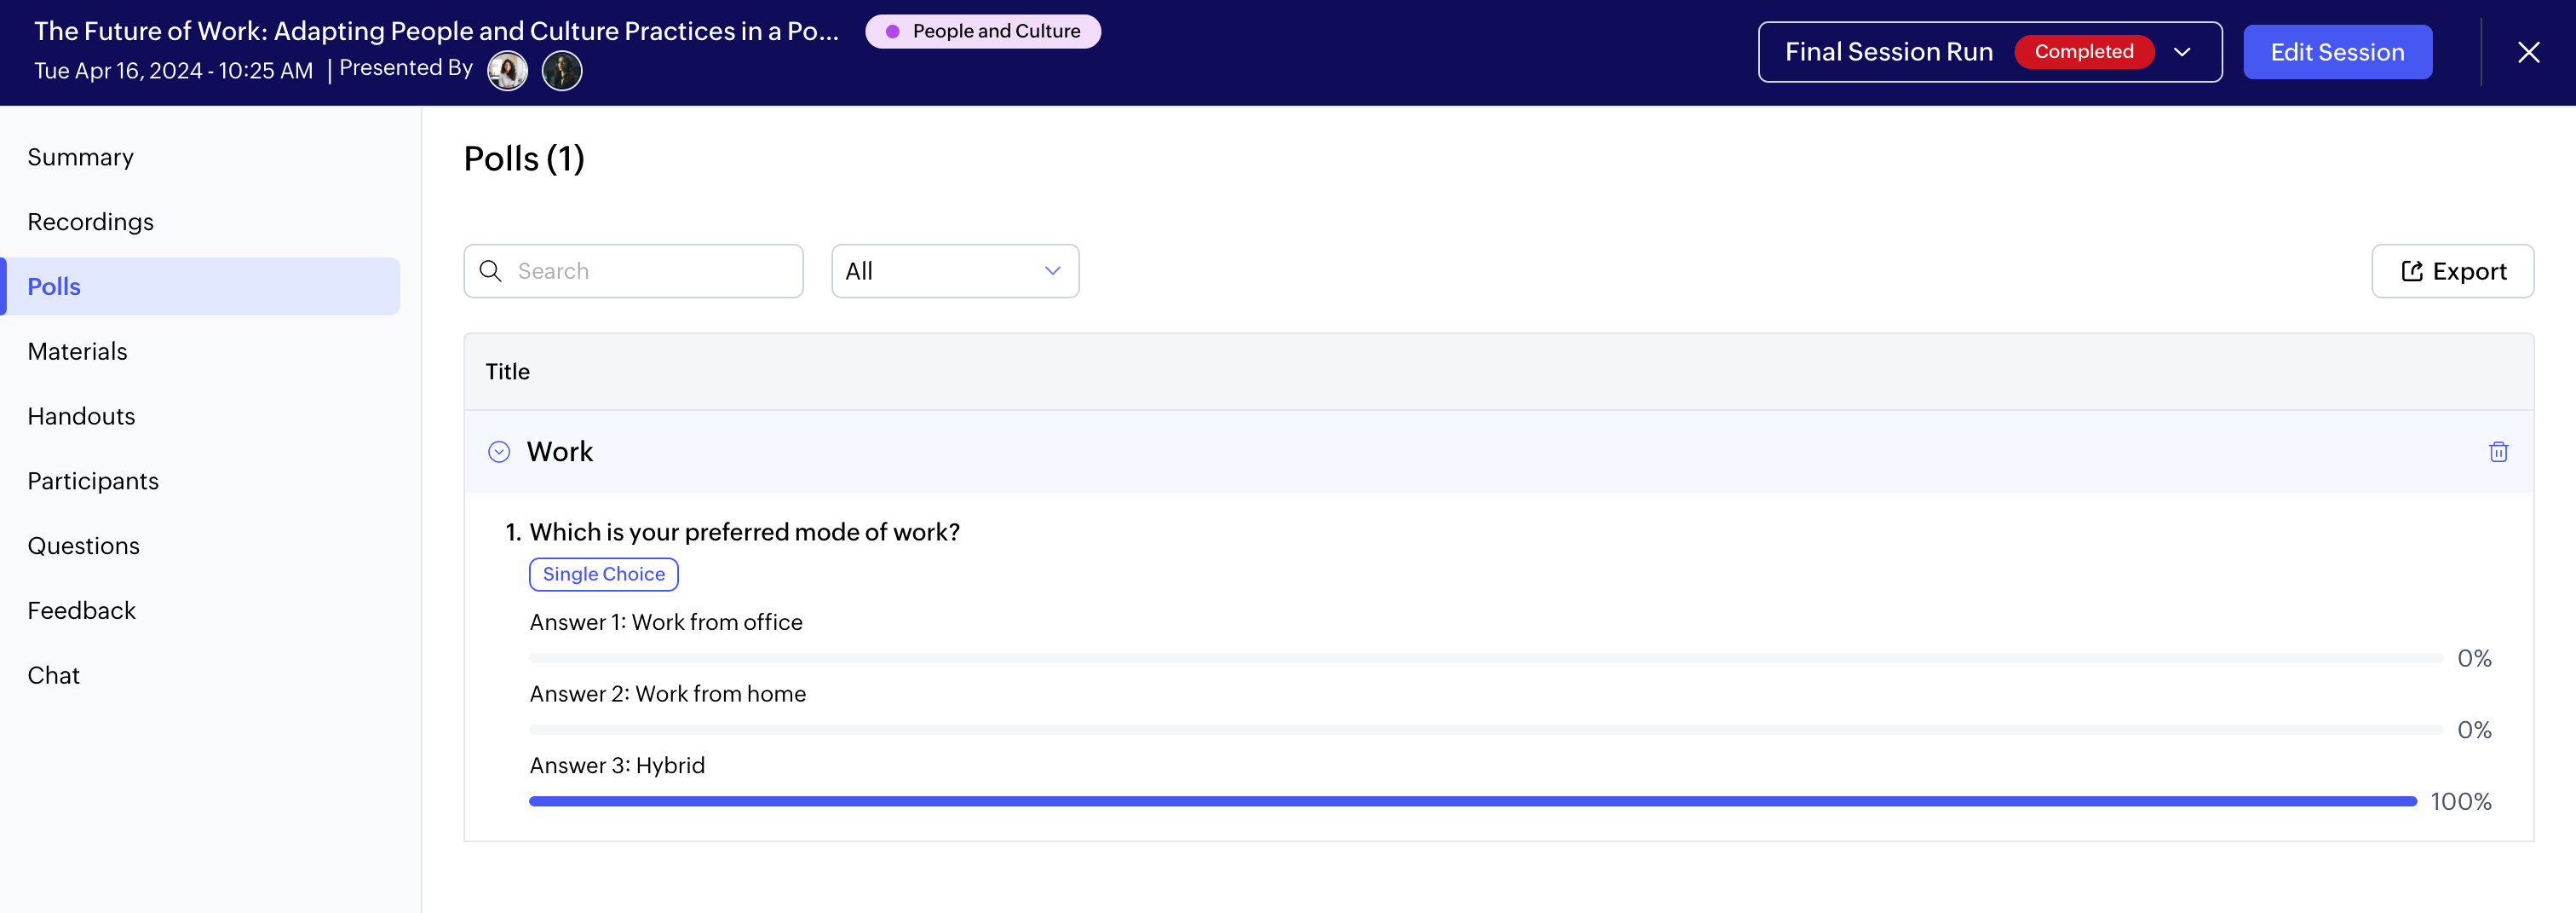
Task: Focus the poll Search field
Action: 633,271
